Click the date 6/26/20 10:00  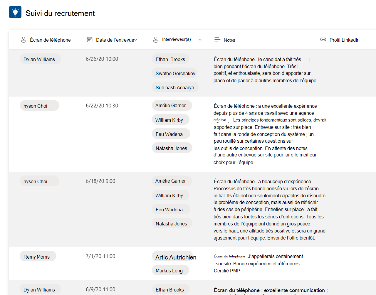pyautogui.click(x=102, y=59)
